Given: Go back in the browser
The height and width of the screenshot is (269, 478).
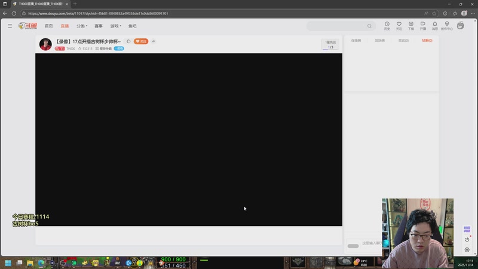Looking at the screenshot, I should point(5,13).
